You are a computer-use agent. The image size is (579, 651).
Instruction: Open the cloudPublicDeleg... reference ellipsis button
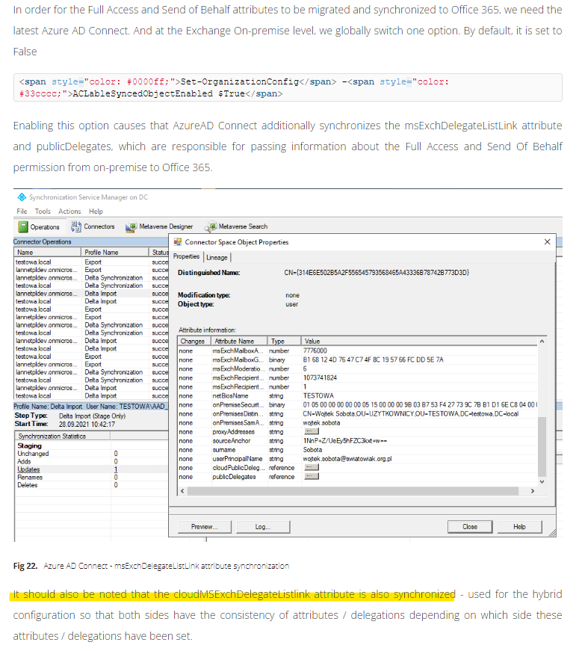[312, 467]
